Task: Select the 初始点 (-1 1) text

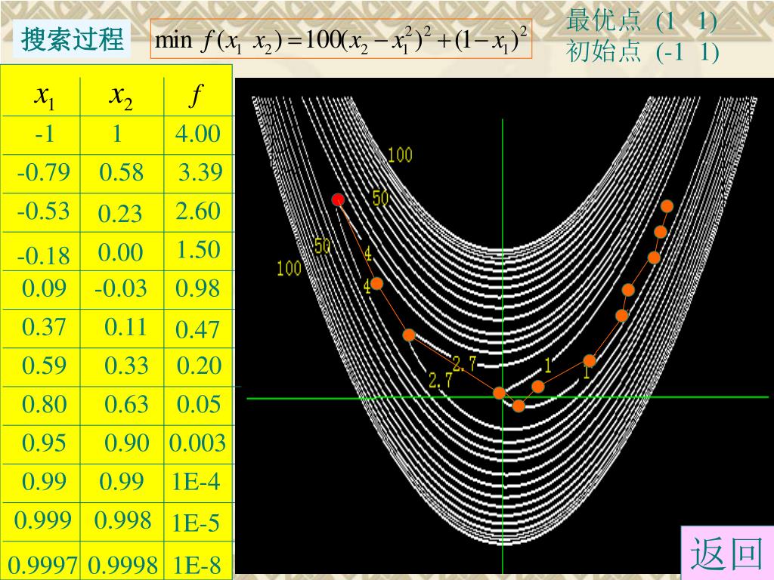Action: click(x=642, y=51)
